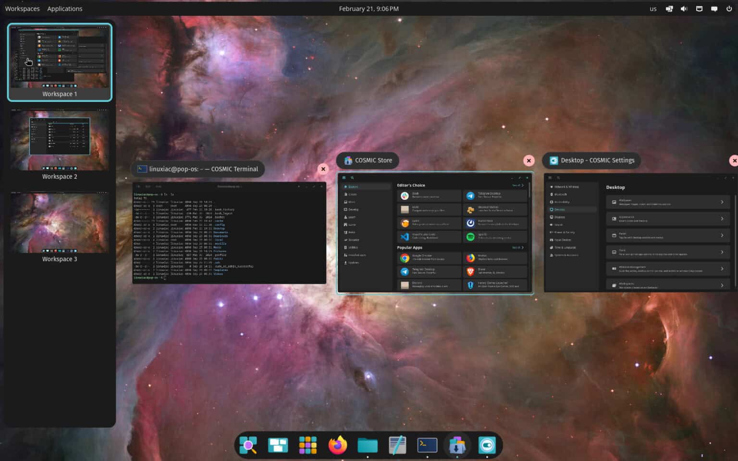Open the Files app from the dock
Viewport: 738px width, 461px height.
[367, 445]
